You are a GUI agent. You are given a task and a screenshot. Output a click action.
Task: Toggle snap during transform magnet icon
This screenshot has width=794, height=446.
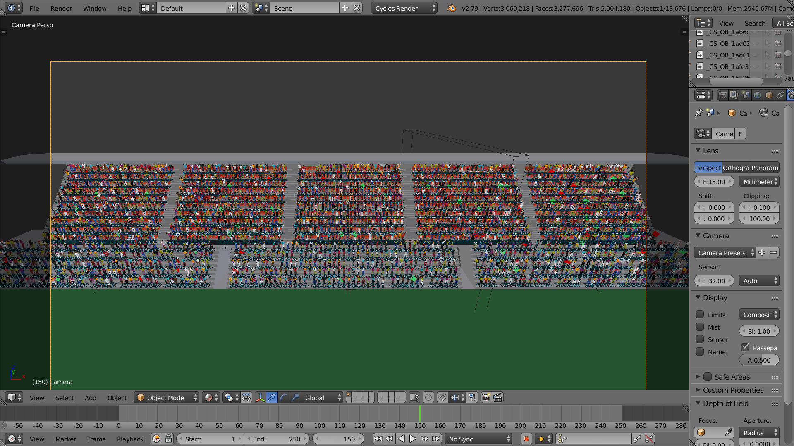(x=442, y=398)
